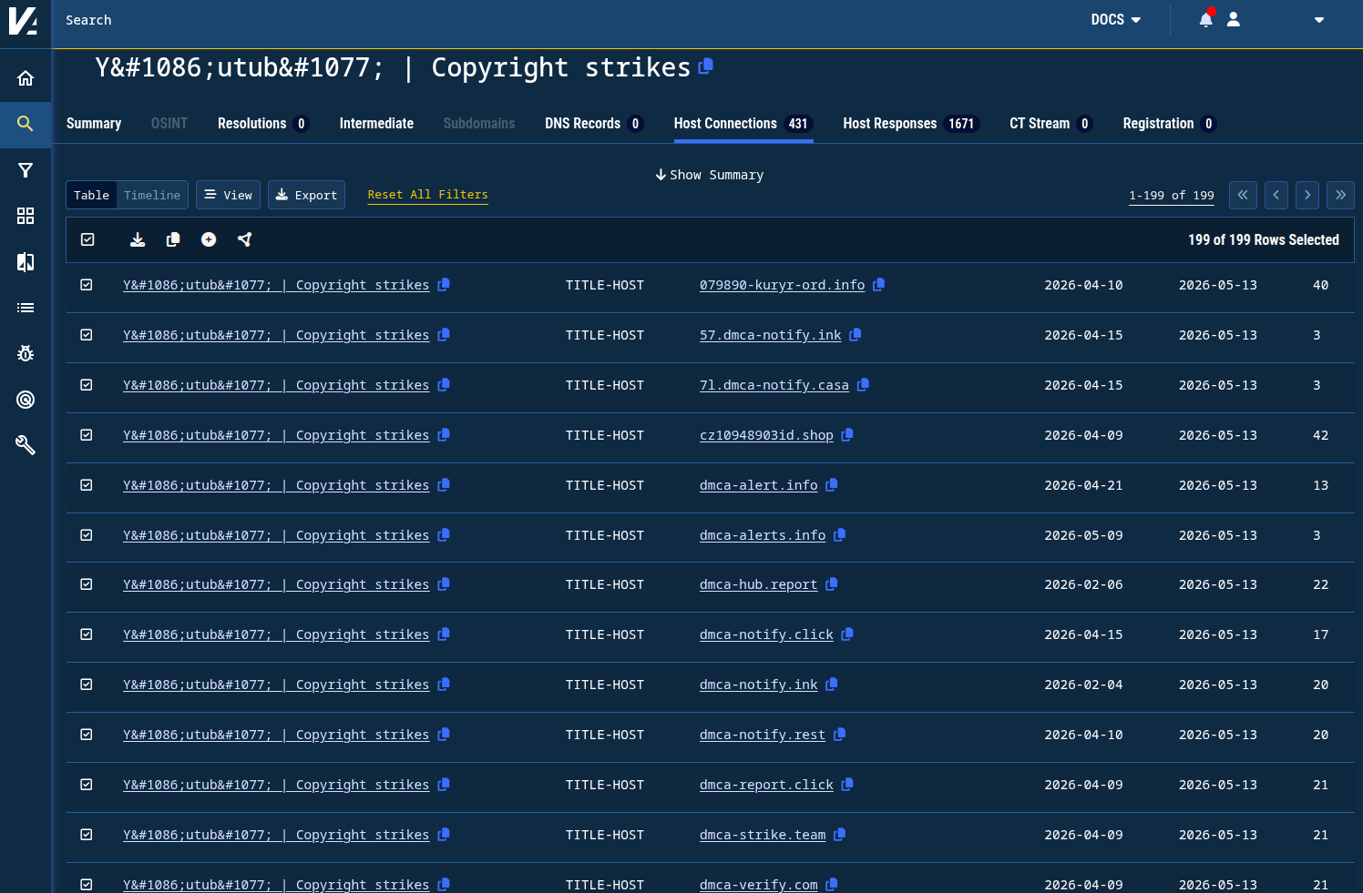Image resolution: width=1363 pixels, height=893 pixels.
Task: Select Table view button
Action: click(x=91, y=195)
